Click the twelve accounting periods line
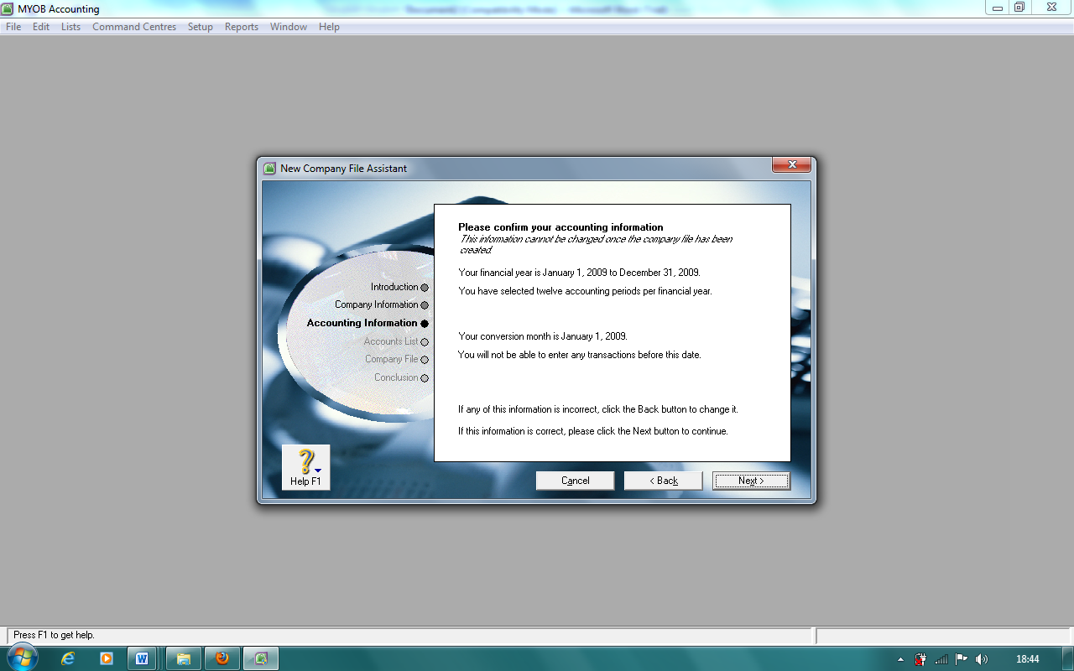Viewport: 1074px width, 671px height. (585, 291)
